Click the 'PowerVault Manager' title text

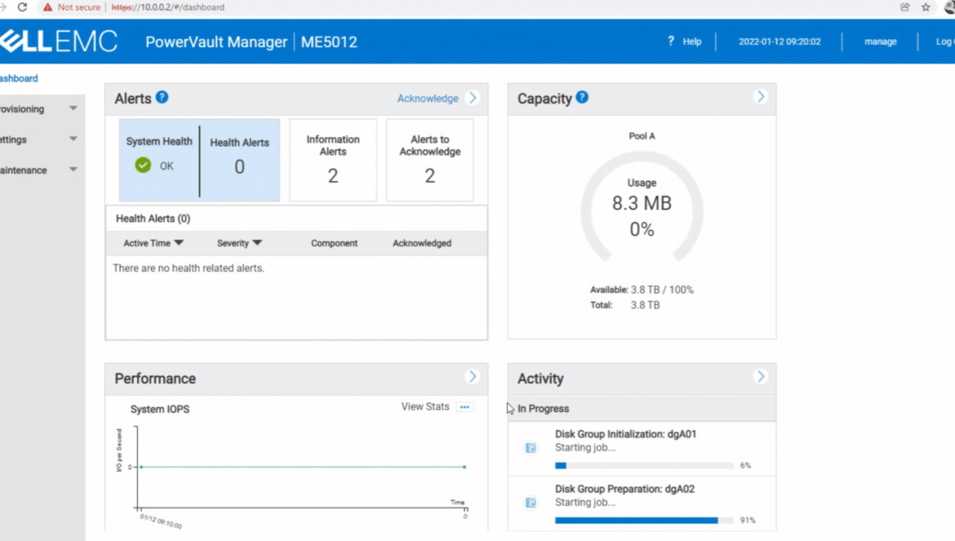point(216,42)
